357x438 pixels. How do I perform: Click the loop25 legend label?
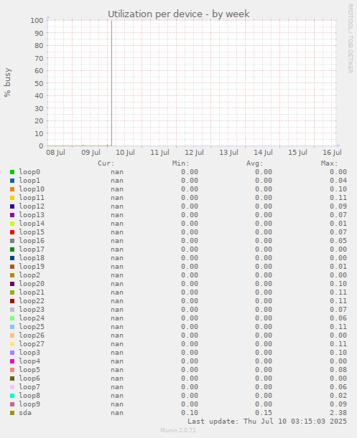[x=32, y=327]
